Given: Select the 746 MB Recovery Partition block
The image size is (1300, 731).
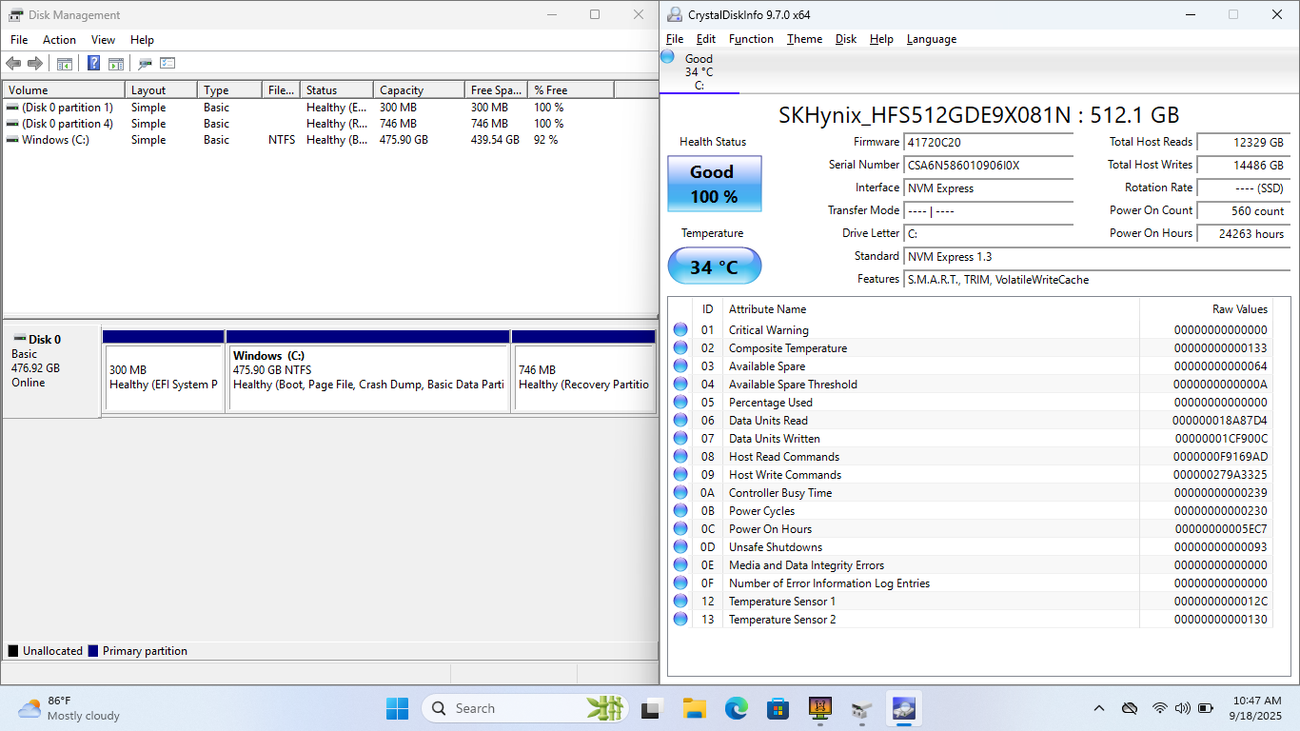Looking at the screenshot, I should pyautogui.click(x=583, y=377).
